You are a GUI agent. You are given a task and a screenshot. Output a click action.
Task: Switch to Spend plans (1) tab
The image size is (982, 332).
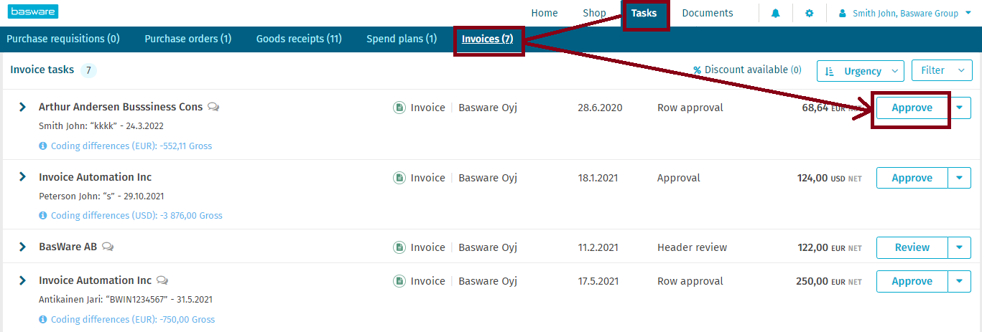[402, 39]
